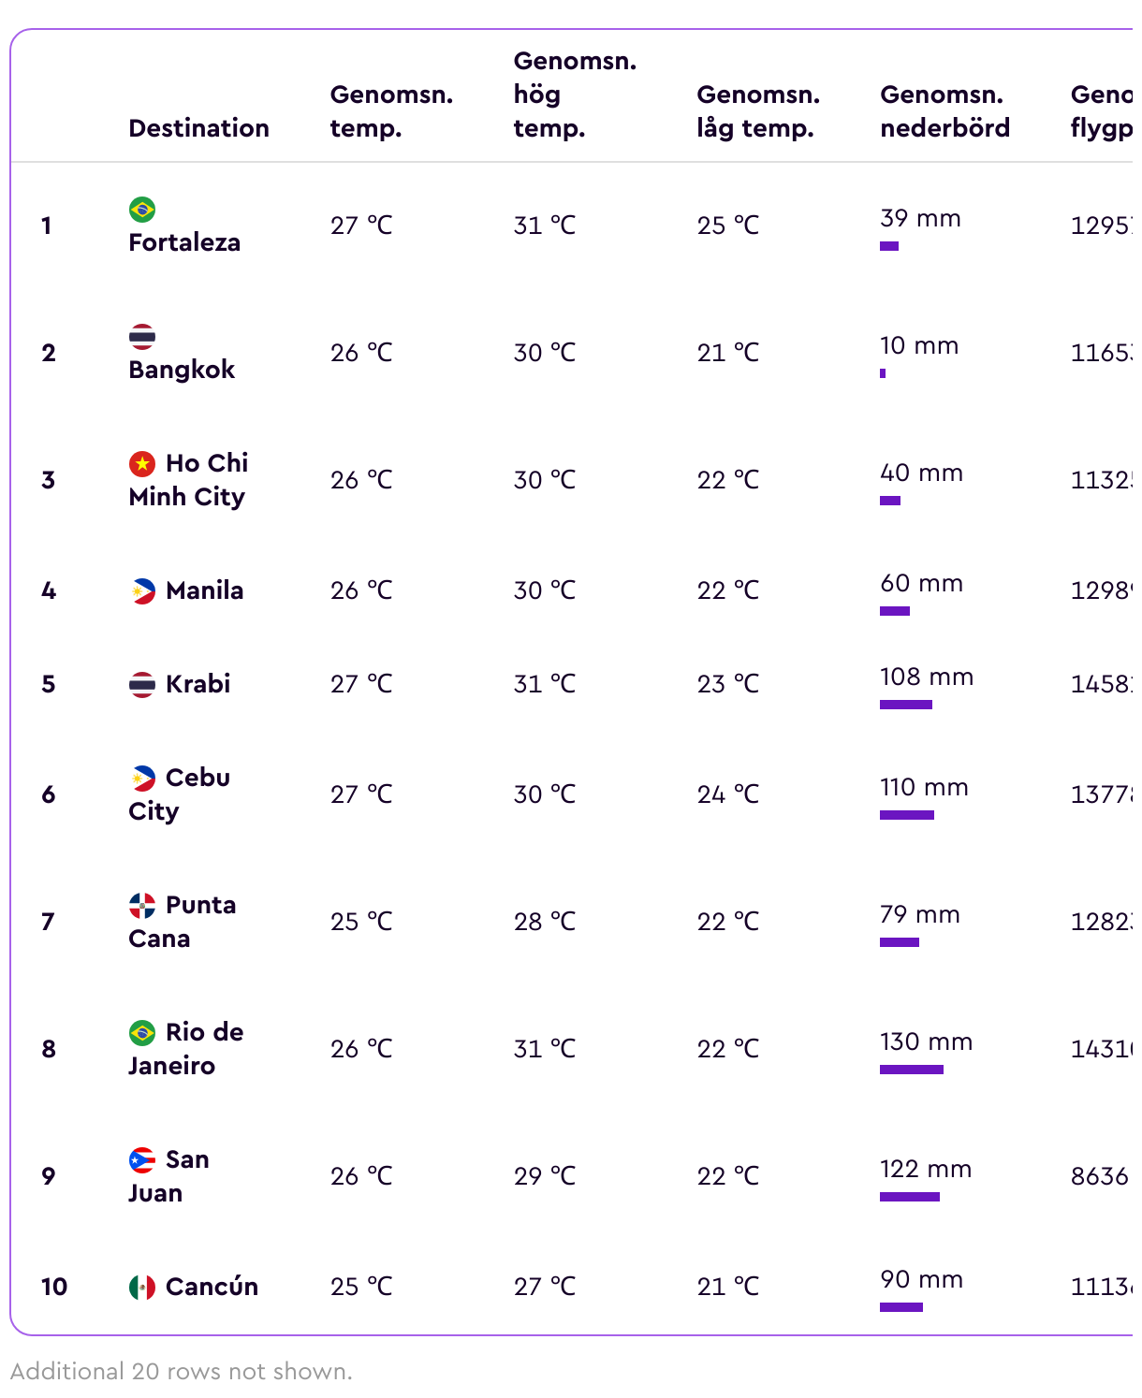The height and width of the screenshot is (1398, 1142).
Task: Click the Thailand flag next to Krabi
Action: 142,684
